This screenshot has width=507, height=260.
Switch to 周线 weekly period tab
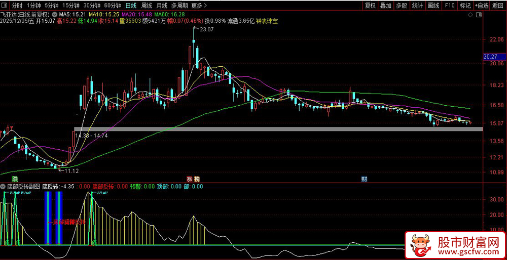pyautogui.click(x=147, y=6)
